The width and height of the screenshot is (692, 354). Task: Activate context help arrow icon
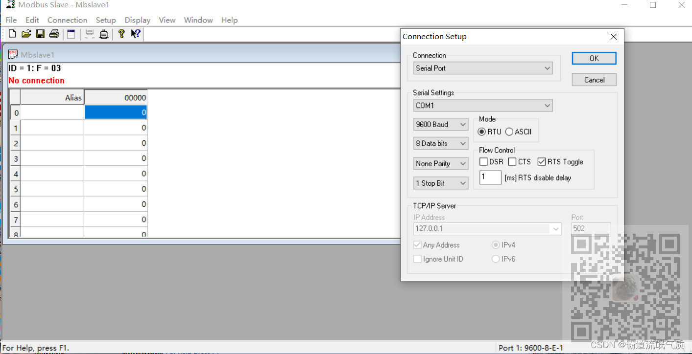click(x=135, y=33)
